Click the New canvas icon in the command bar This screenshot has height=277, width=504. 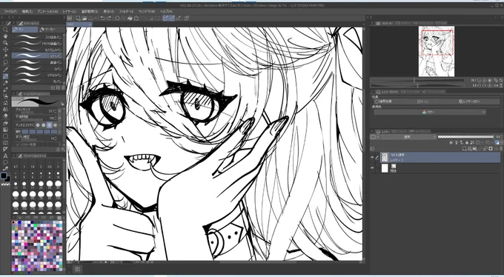(78, 19)
